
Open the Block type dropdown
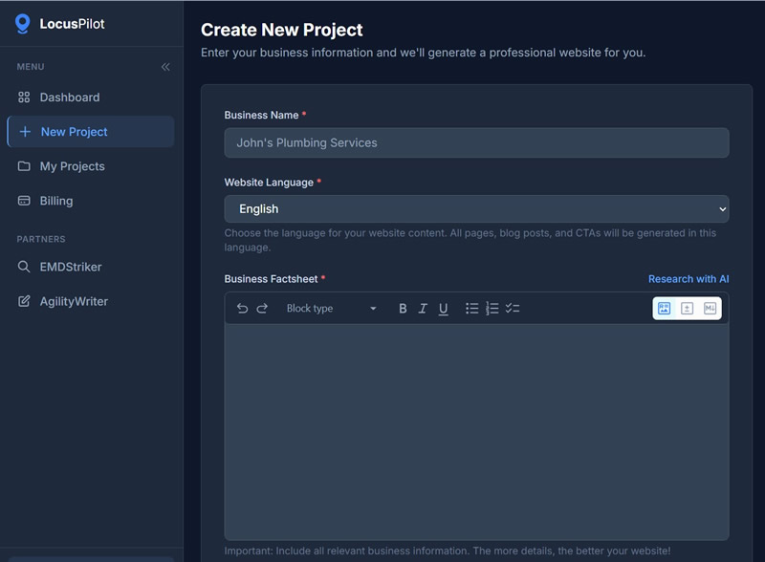click(331, 309)
